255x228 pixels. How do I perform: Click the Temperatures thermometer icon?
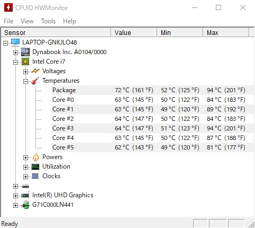pos(35,81)
